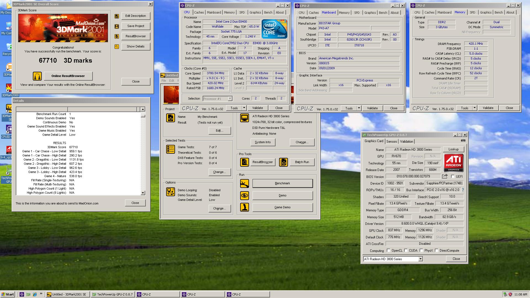Click scroll down arrow in Details list

[143, 193]
